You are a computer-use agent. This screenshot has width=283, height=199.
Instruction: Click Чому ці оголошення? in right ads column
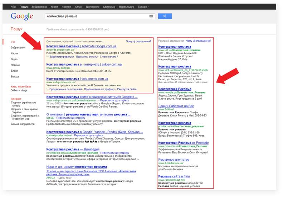click(x=198, y=41)
